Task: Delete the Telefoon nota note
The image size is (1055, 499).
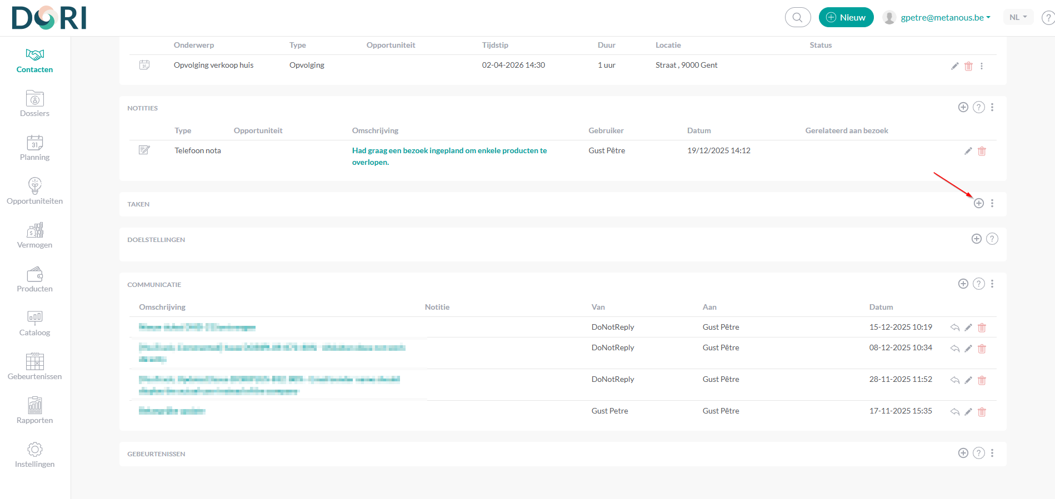Action: click(982, 151)
